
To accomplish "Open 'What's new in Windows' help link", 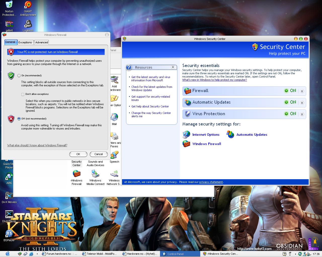I will coord(215,80).
